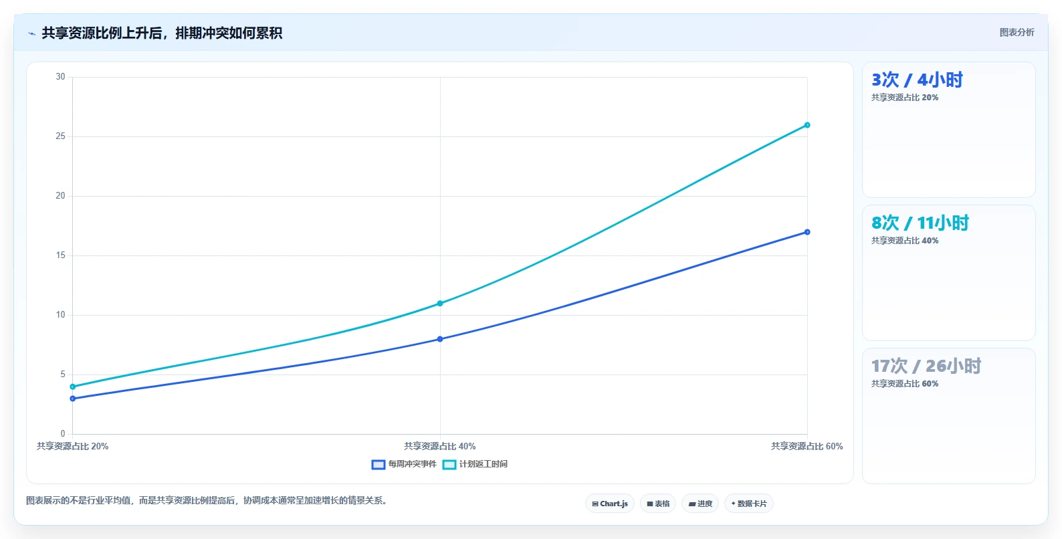Click the x-axis label 共享资源占比 60%
This screenshot has width=1062, height=539.
click(x=807, y=446)
